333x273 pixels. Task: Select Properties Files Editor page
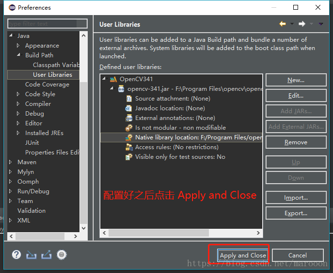tap(52, 153)
